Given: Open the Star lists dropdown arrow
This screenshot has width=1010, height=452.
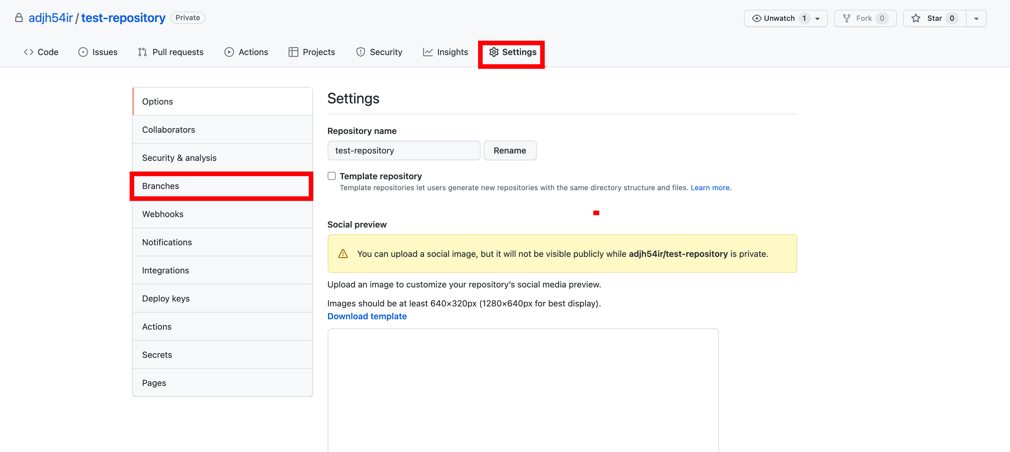Looking at the screenshot, I should (976, 18).
